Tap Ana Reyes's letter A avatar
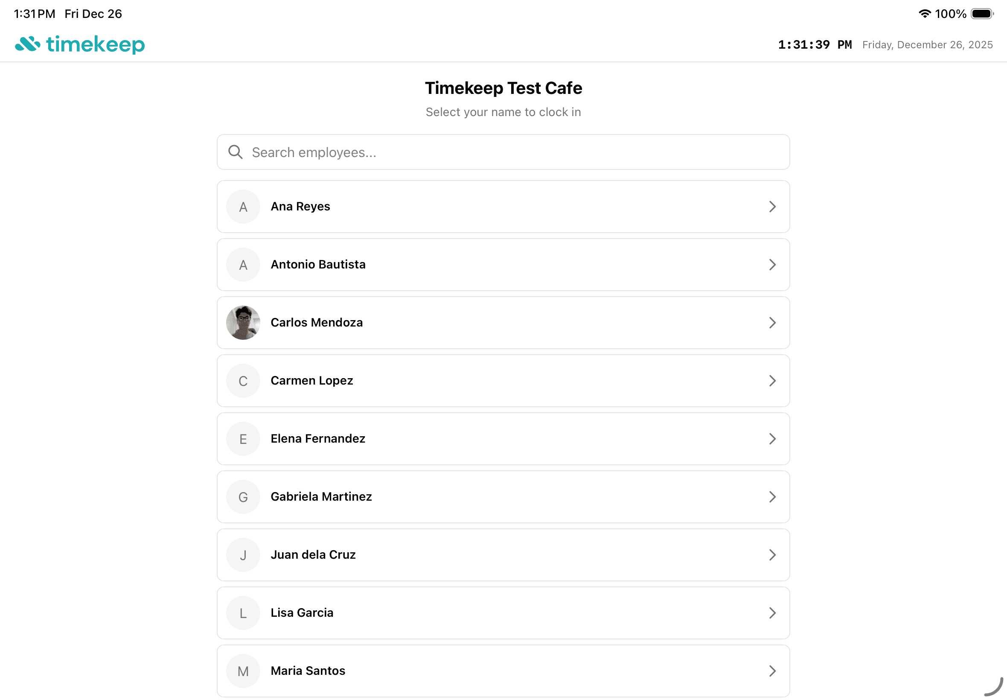Screen dimensions: 1007x700 243,207
